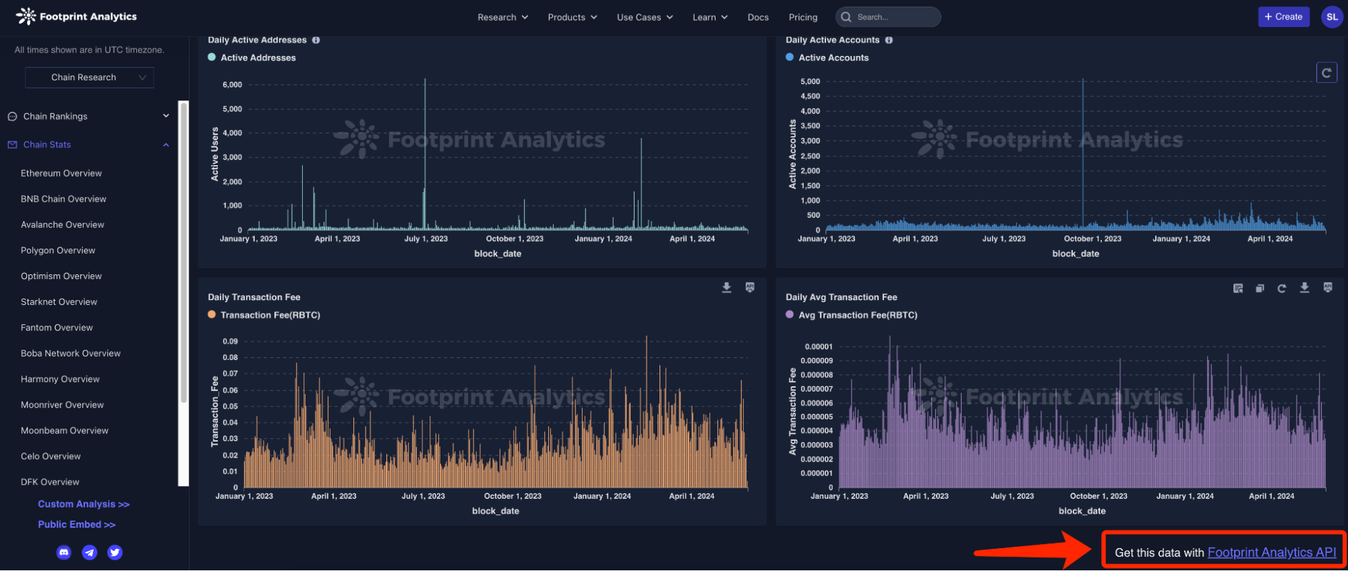Open Optimism Overview in sidebar
The height and width of the screenshot is (571, 1348).
(61, 276)
